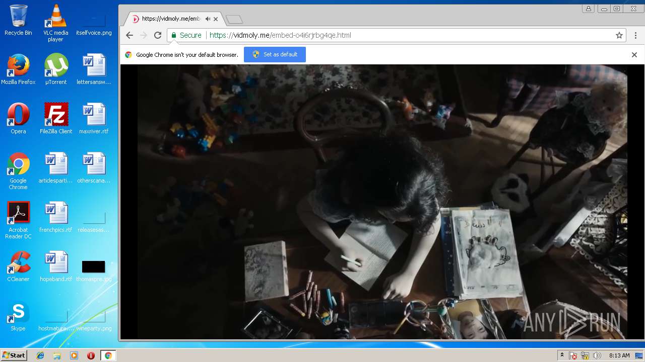Screen dimensions: 645x362
Task: Select the maxriver.rtf desktop file
Action: (94, 119)
